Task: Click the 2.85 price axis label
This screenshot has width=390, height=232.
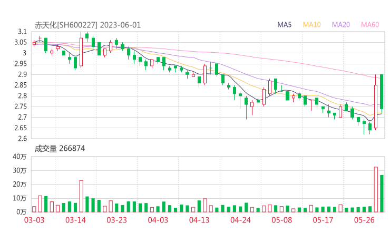Action: [21, 85]
